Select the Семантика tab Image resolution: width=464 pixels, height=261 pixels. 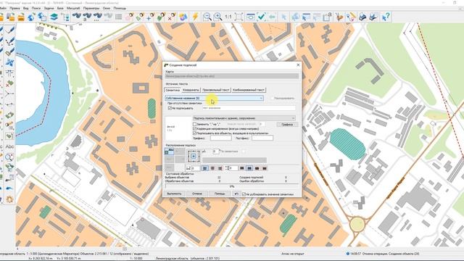click(x=173, y=90)
